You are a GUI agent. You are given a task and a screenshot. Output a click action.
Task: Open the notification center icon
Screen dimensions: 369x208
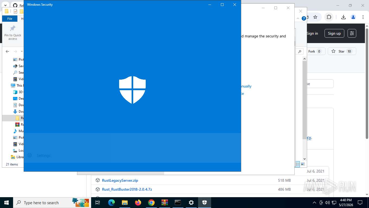(x=360, y=203)
